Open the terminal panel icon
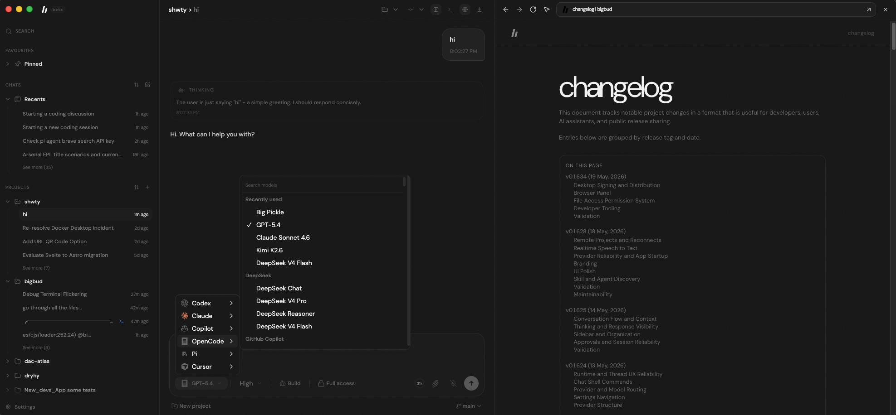 (450, 10)
